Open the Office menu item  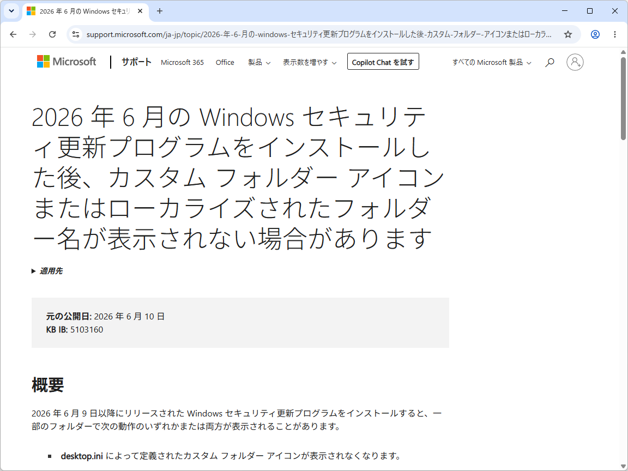(x=225, y=63)
